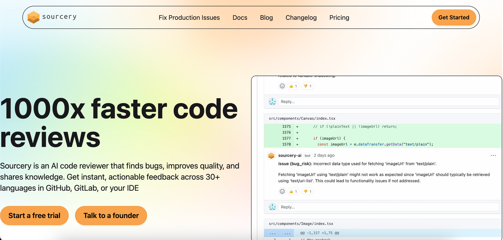This screenshot has height=240, width=503.
Task: Open the comment three-dot options menu
Action: point(493,155)
